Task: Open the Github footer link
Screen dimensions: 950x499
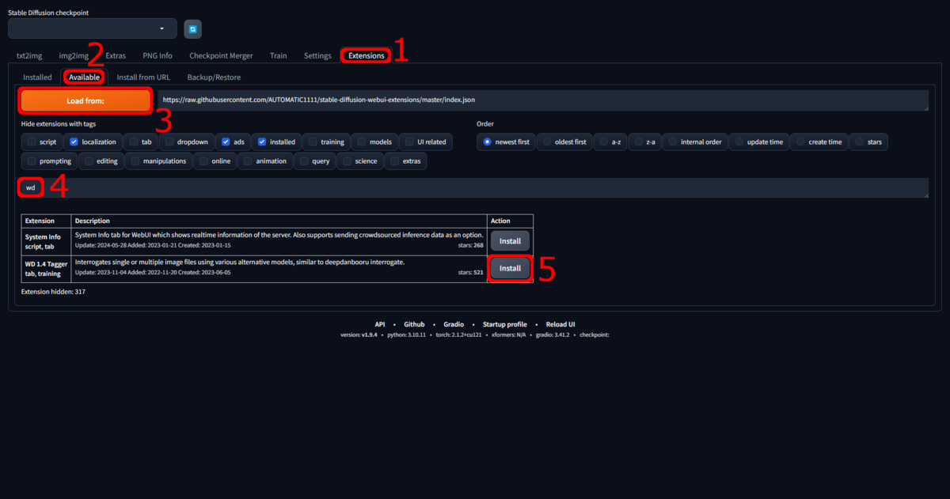Action: [414, 325]
